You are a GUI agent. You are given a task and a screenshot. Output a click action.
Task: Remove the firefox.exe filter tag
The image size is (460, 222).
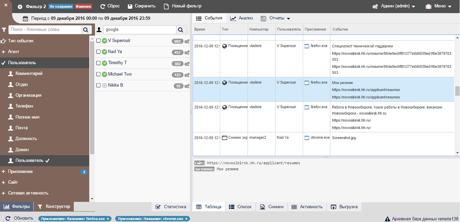108,219
